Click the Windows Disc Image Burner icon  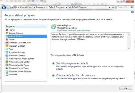click(x=7, y=59)
